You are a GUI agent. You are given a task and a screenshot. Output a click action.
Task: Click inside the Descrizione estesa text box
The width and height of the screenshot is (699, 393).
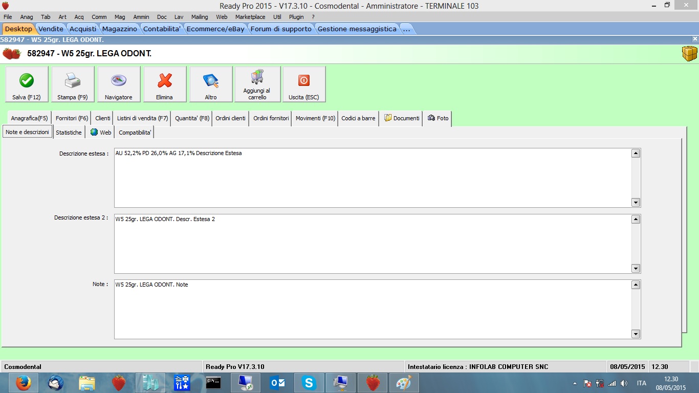point(373,178)
